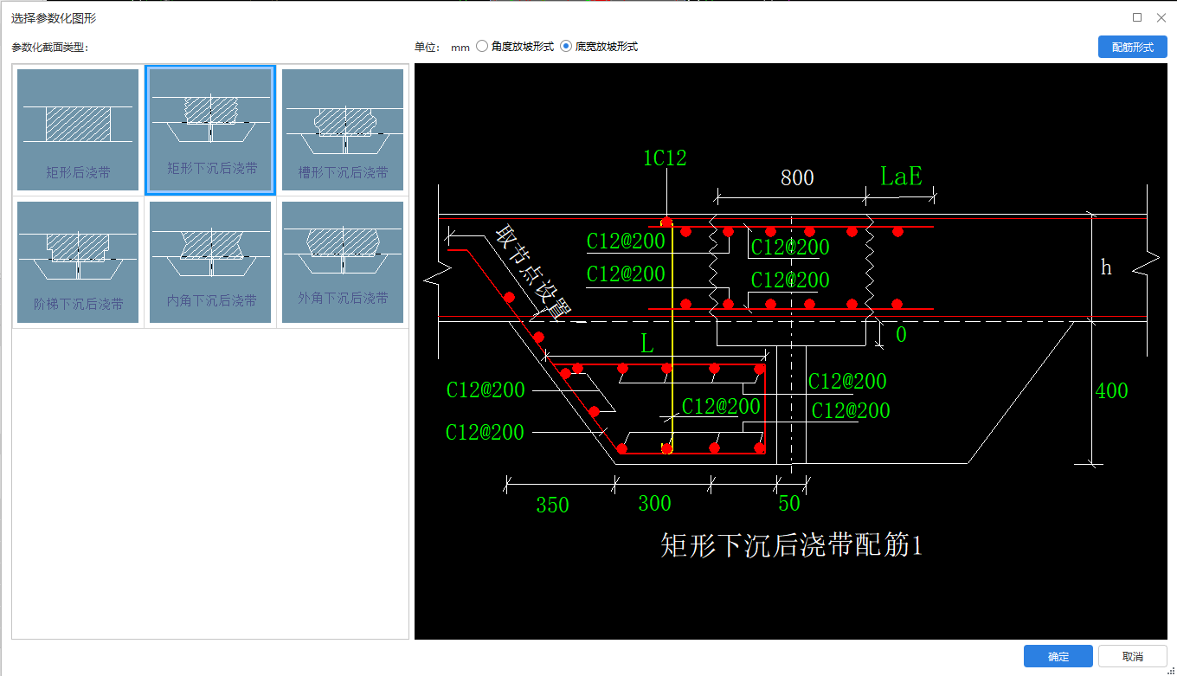Choose the 阶梯下沉后浇带 section type
This screenshot has width=1177, height=676.
coord(78,262)
